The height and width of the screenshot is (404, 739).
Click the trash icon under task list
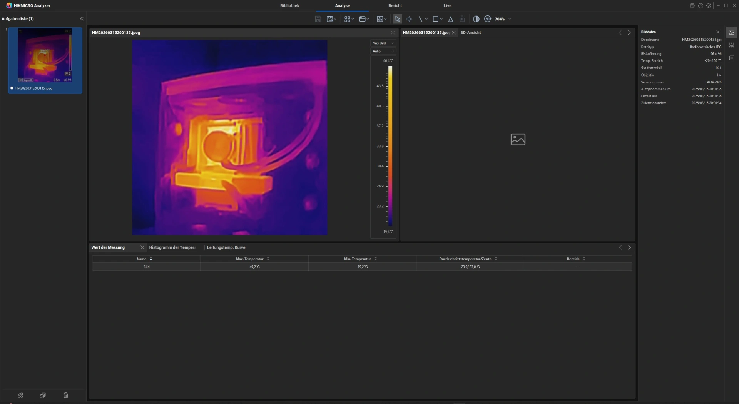[x=66, y=395]
